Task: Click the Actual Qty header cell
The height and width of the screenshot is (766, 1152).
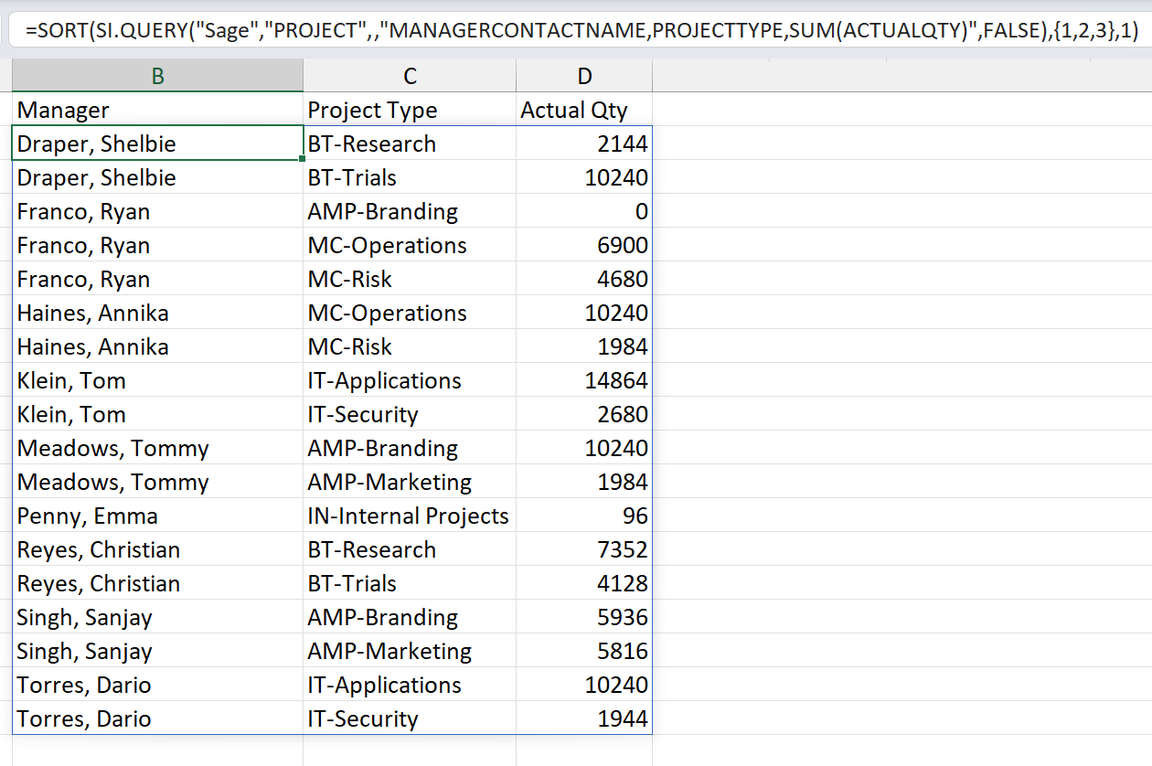Action: pos(584,110)
